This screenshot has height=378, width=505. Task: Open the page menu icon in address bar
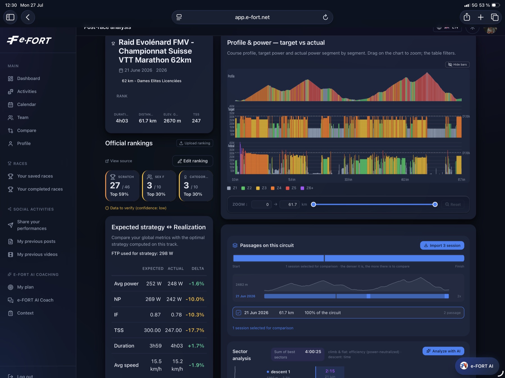(x=179, y=17)
